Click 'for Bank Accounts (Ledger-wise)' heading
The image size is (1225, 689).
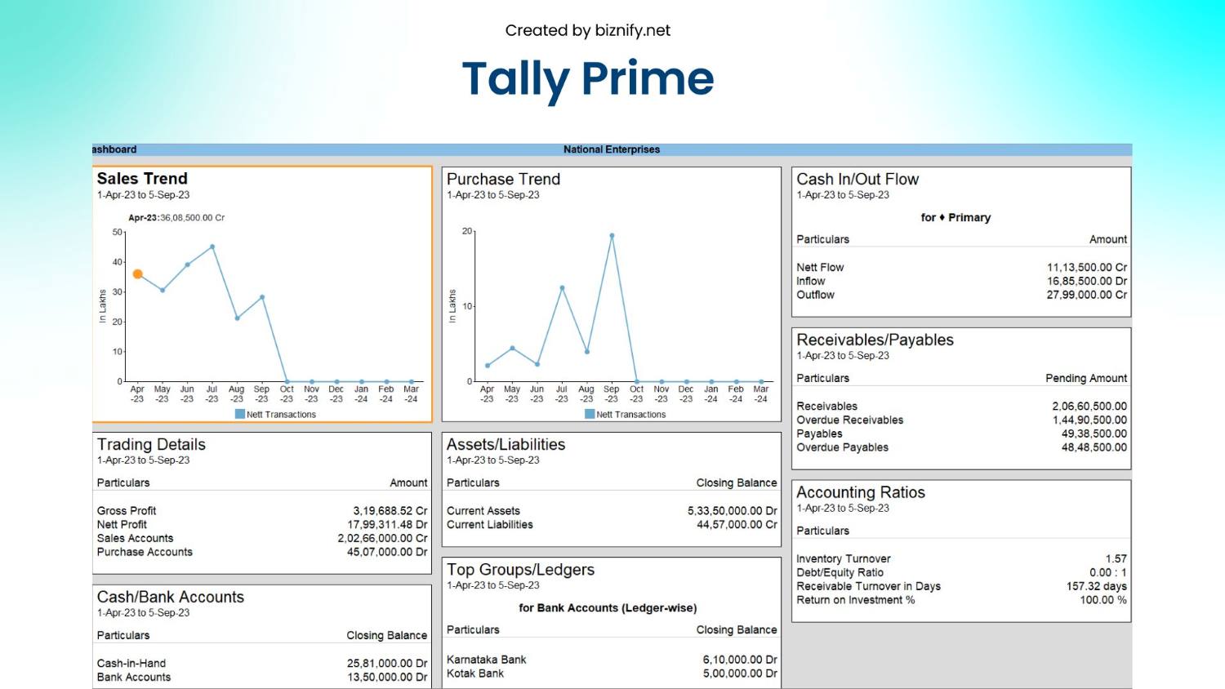(608, 608)
